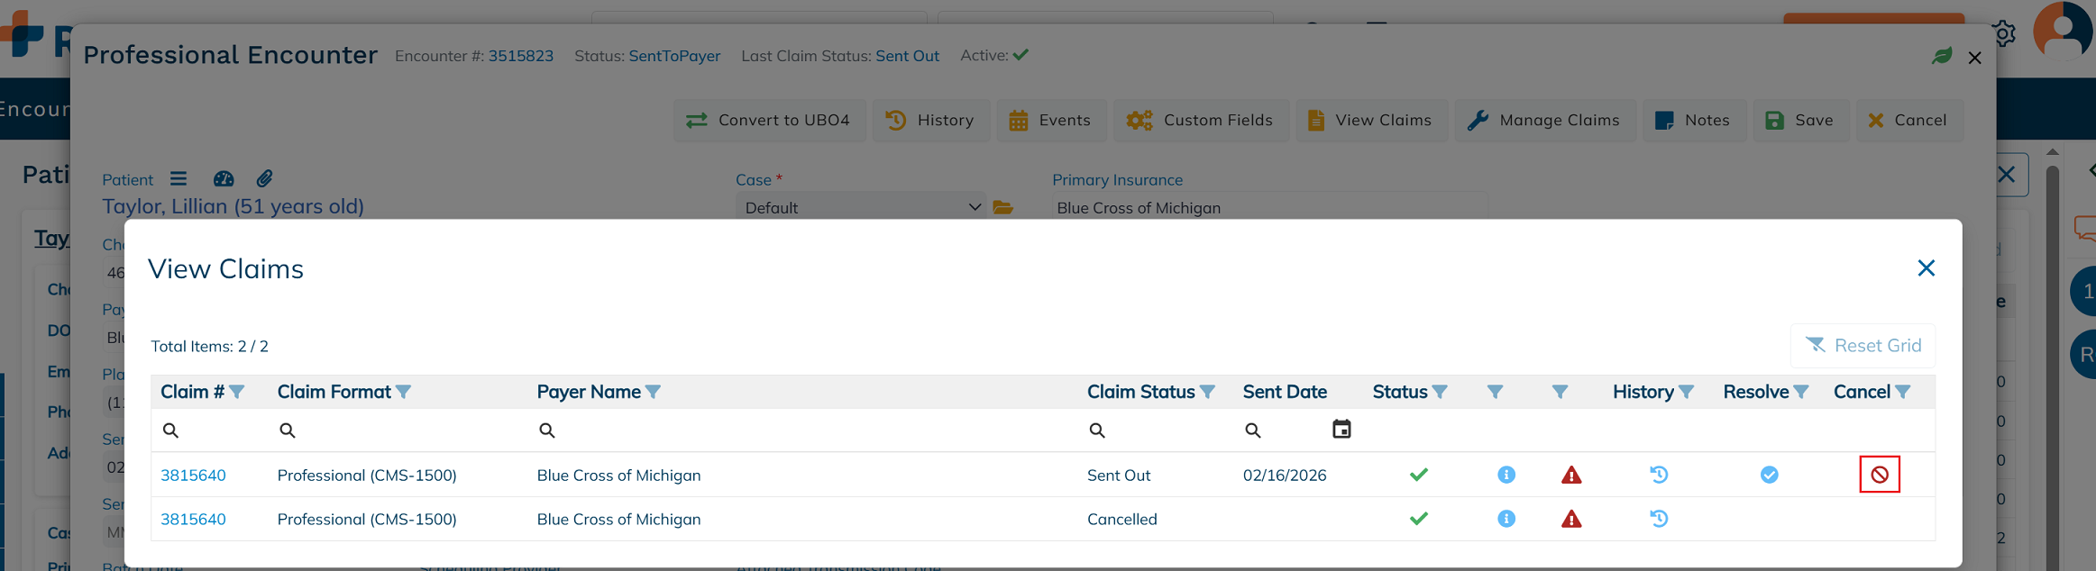Viewport: 2096px width, 571px height.
Task: Click the patient dashboard gauge icon
Action: [x=224, y=179]
